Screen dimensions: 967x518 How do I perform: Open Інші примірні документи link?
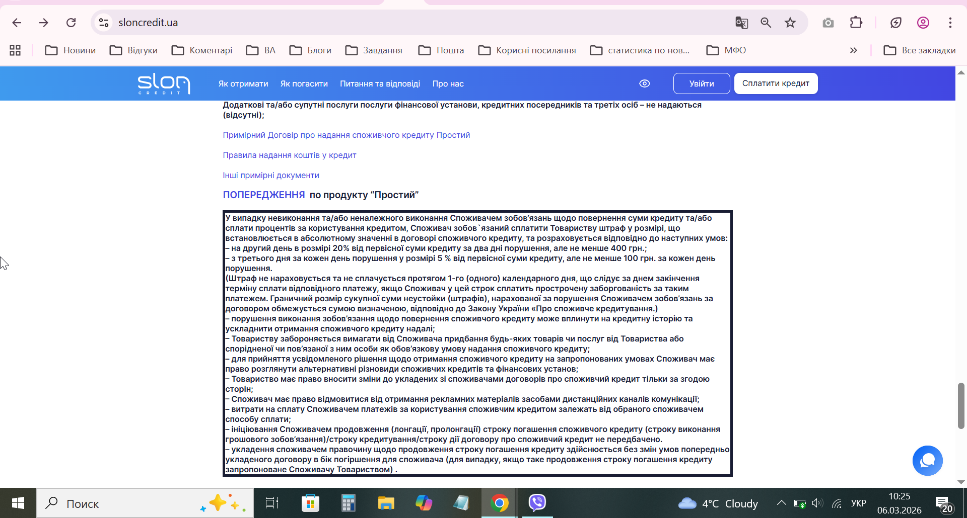[271, 176]
